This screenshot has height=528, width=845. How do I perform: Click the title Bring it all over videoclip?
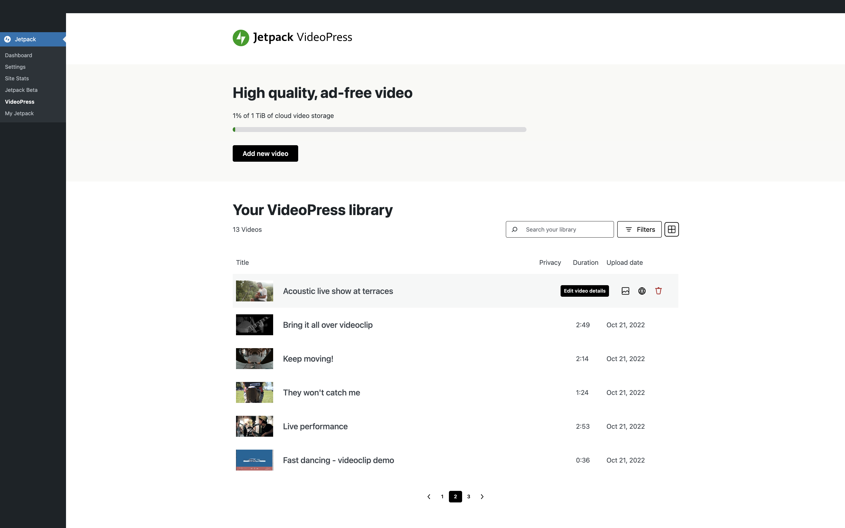point(328,325)
